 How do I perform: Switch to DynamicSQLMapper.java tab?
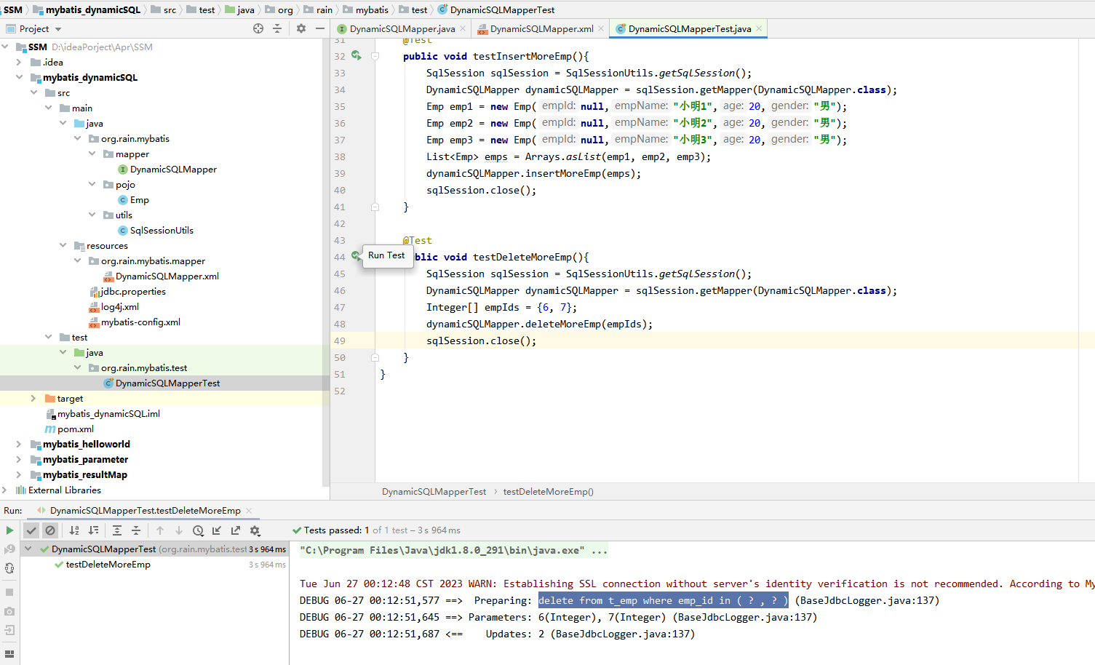[402, 29]
